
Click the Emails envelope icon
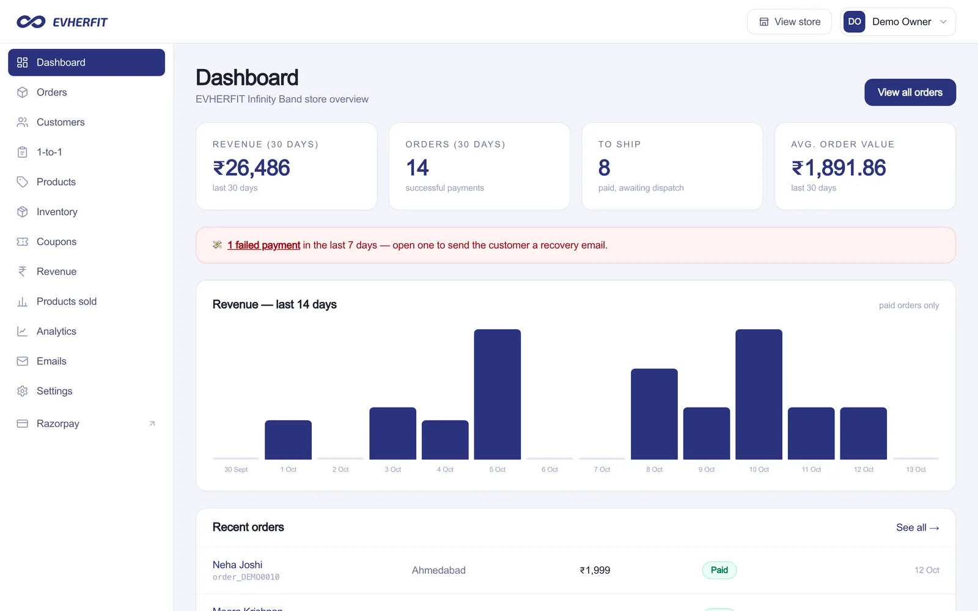[x=23, y=362]
